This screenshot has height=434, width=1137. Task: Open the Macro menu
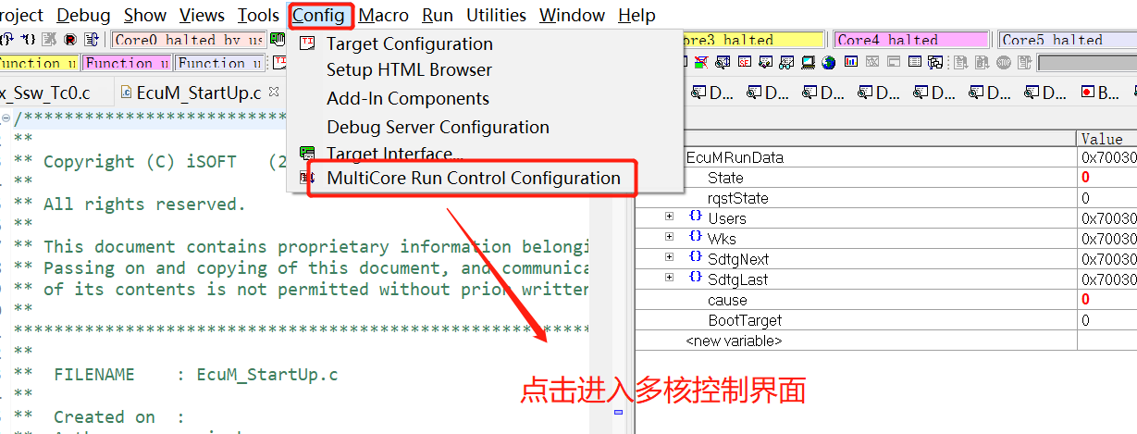(385, 16)
